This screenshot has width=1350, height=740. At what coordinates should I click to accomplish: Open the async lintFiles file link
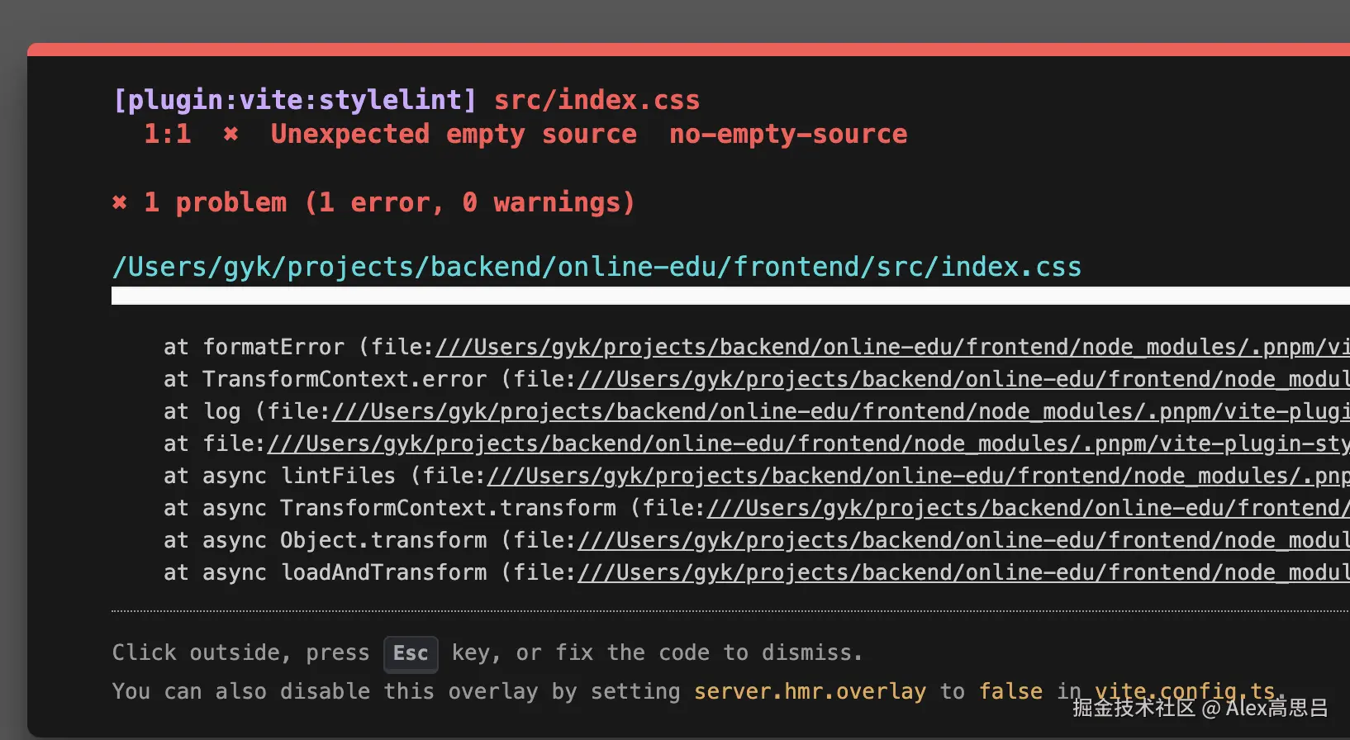click(918, 476)
